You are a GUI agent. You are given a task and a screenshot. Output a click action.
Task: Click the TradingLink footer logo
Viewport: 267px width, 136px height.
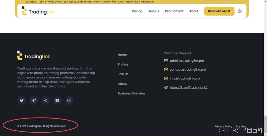click(x=34, y=56)
